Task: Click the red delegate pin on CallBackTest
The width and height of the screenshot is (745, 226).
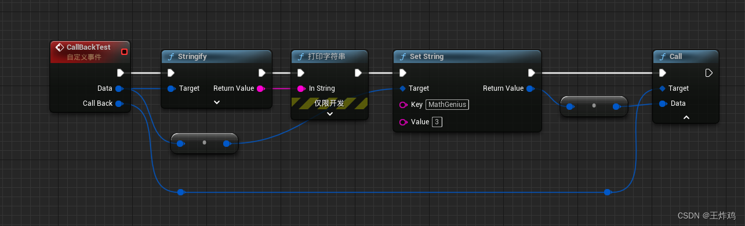Action: coord(123,51)
